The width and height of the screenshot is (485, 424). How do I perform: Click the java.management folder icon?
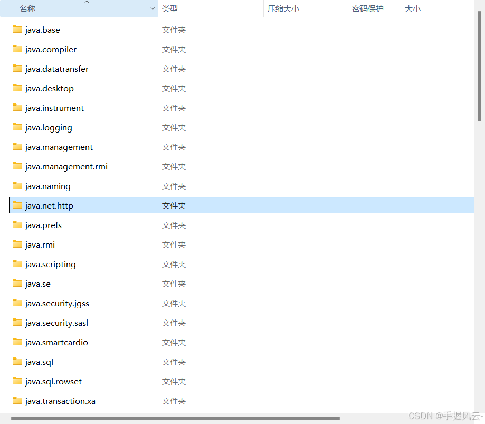click(17, 146)
